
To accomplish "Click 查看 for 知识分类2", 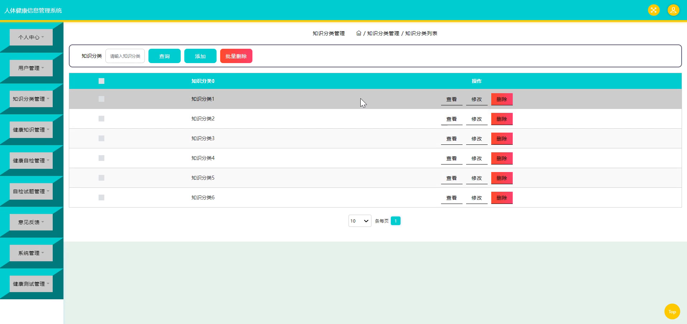I will (x=451, y=119).
